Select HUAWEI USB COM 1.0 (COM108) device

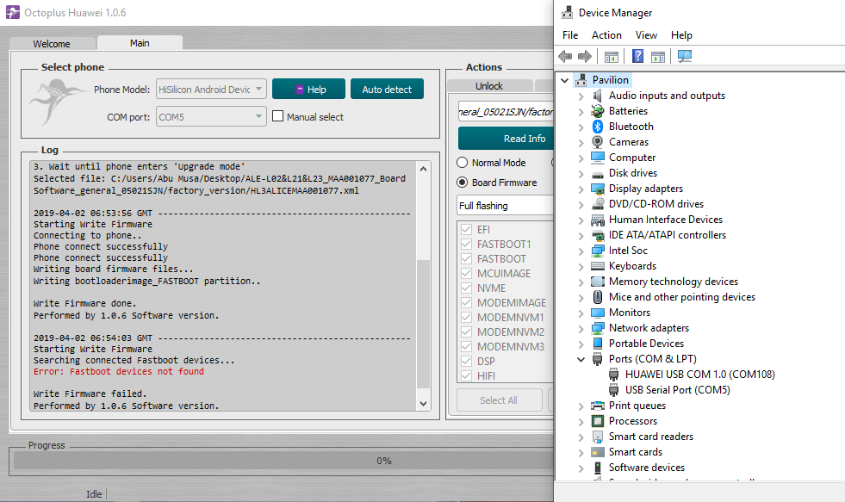tap(699, 375)
